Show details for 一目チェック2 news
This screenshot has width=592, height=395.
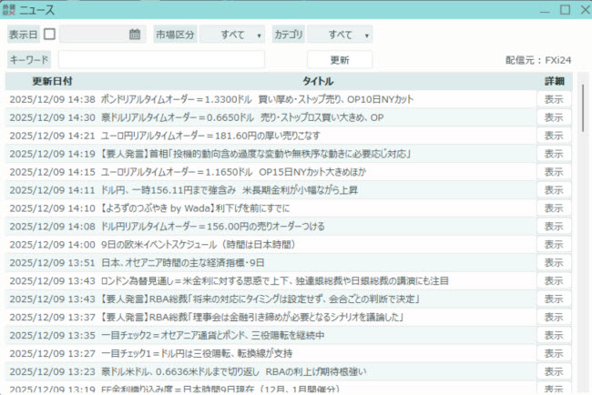pos(554,336)
